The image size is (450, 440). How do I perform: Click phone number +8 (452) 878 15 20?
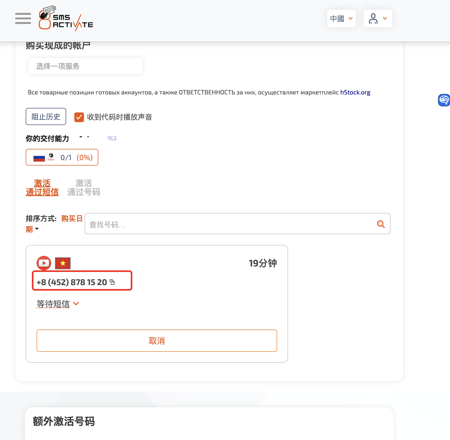tap(72, 282)
